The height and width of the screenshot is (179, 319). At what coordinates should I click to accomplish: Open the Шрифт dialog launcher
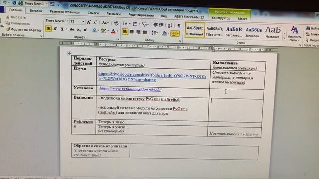coord(118,39)
